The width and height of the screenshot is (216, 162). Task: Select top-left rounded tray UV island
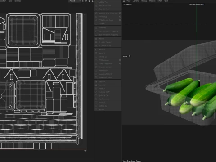23,30
